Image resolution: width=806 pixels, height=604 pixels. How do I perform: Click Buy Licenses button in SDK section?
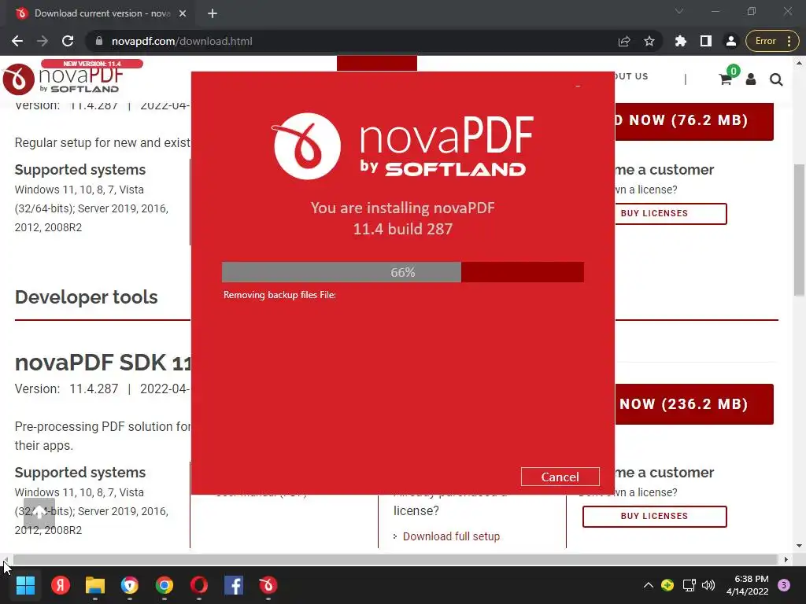(x=654, y=516)
